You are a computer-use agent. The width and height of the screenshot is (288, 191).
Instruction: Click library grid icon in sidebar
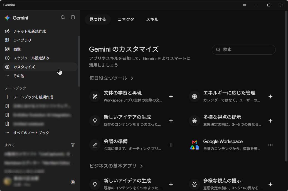click(x=7, y=40)
